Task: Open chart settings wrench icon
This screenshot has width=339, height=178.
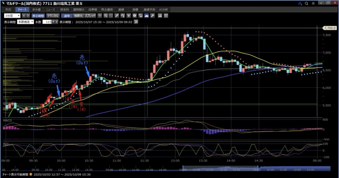Action: click(x=152, y=16)
